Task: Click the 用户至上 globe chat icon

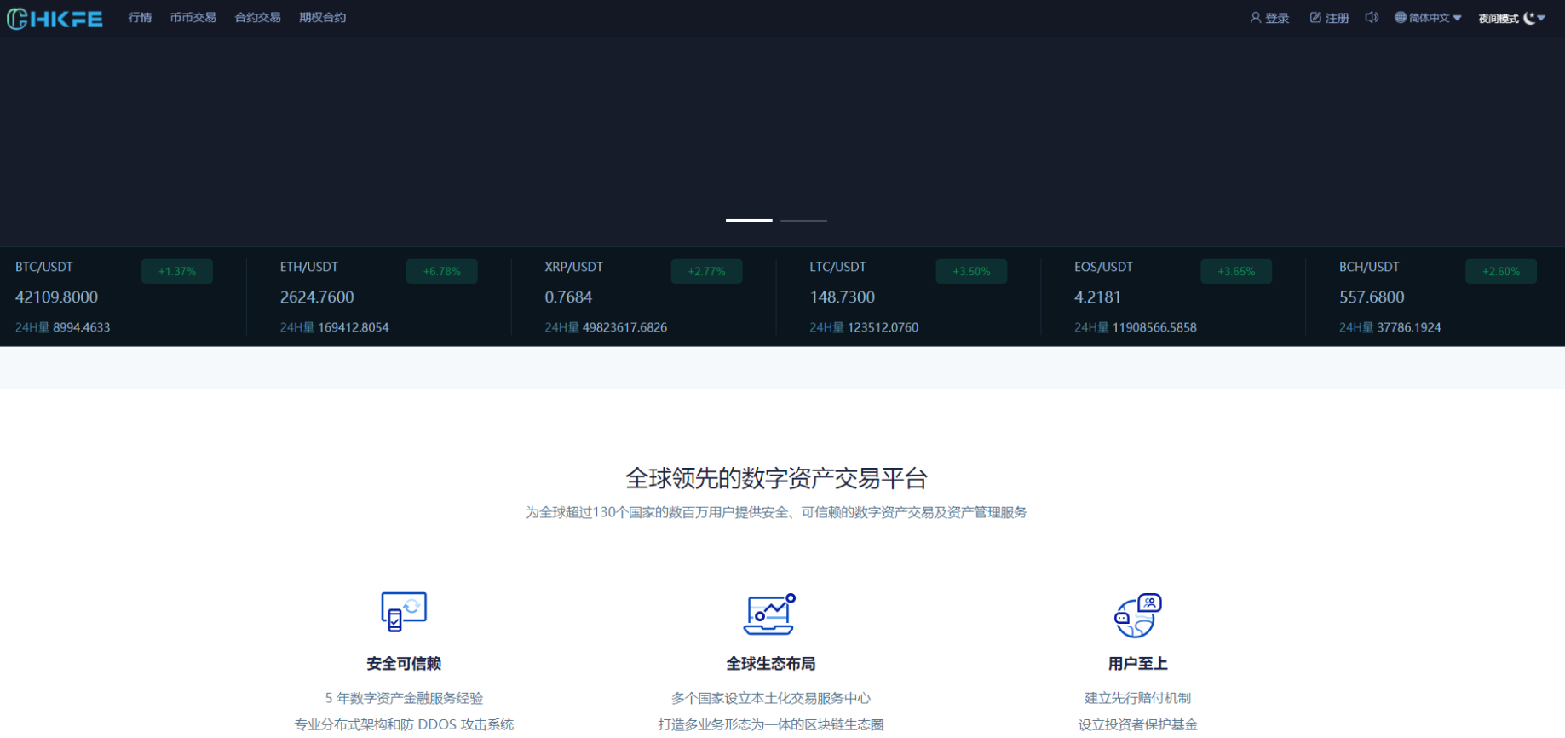Action: click(x=1137, y=615)
